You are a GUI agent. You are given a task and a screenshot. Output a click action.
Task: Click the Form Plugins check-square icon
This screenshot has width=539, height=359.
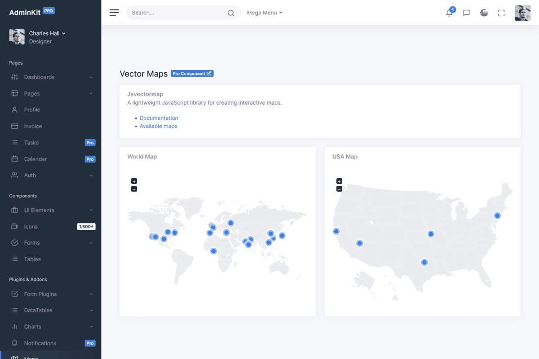point(14,294)
